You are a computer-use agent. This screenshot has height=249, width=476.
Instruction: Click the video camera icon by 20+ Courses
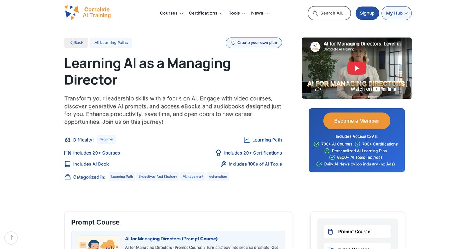(67, 153)
